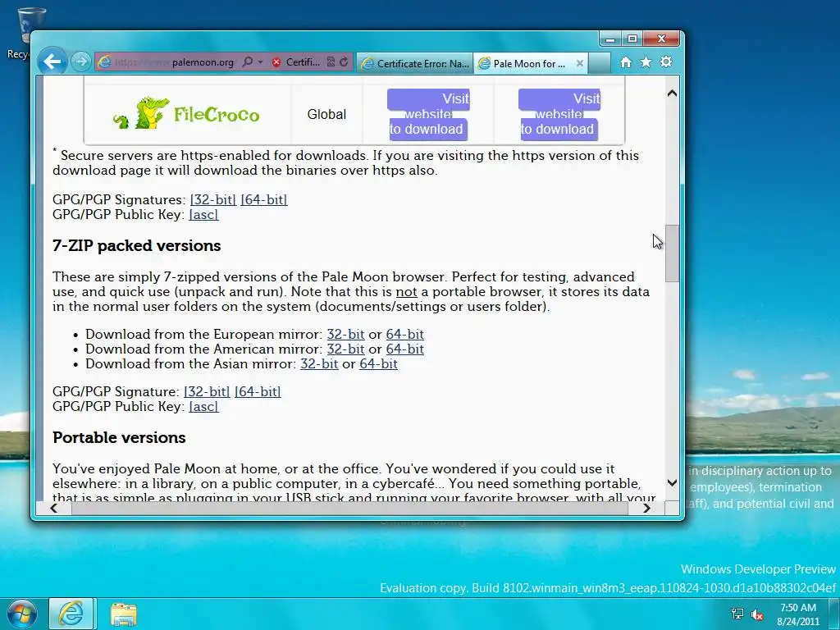Click the horizontal scrollbar thumb
Screen dimensions: 840x630
[349, 508]
